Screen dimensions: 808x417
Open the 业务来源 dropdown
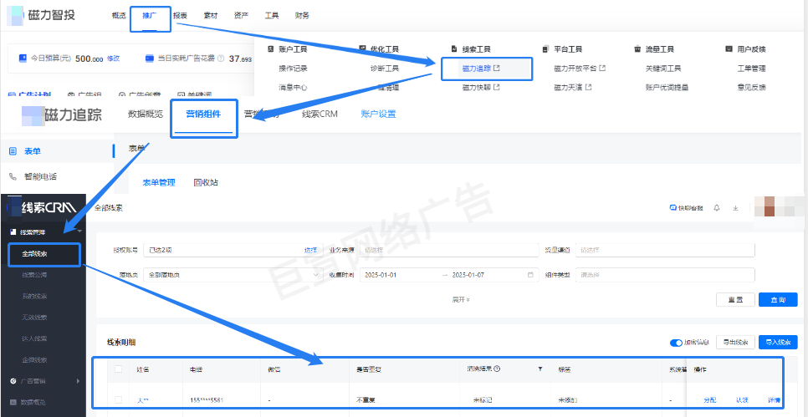[449, 250]
